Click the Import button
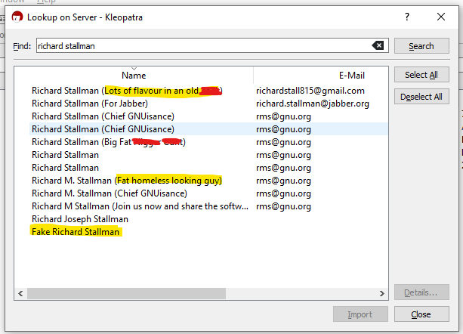 [x=360, y=314]
